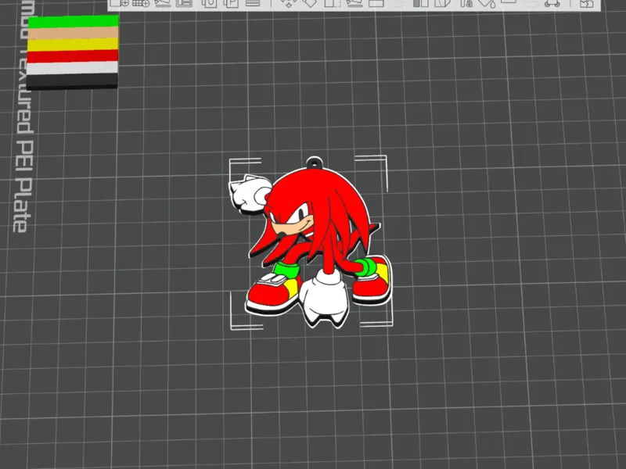Open the Variable layer height tool
626x469 pixels.
(253, 3)
